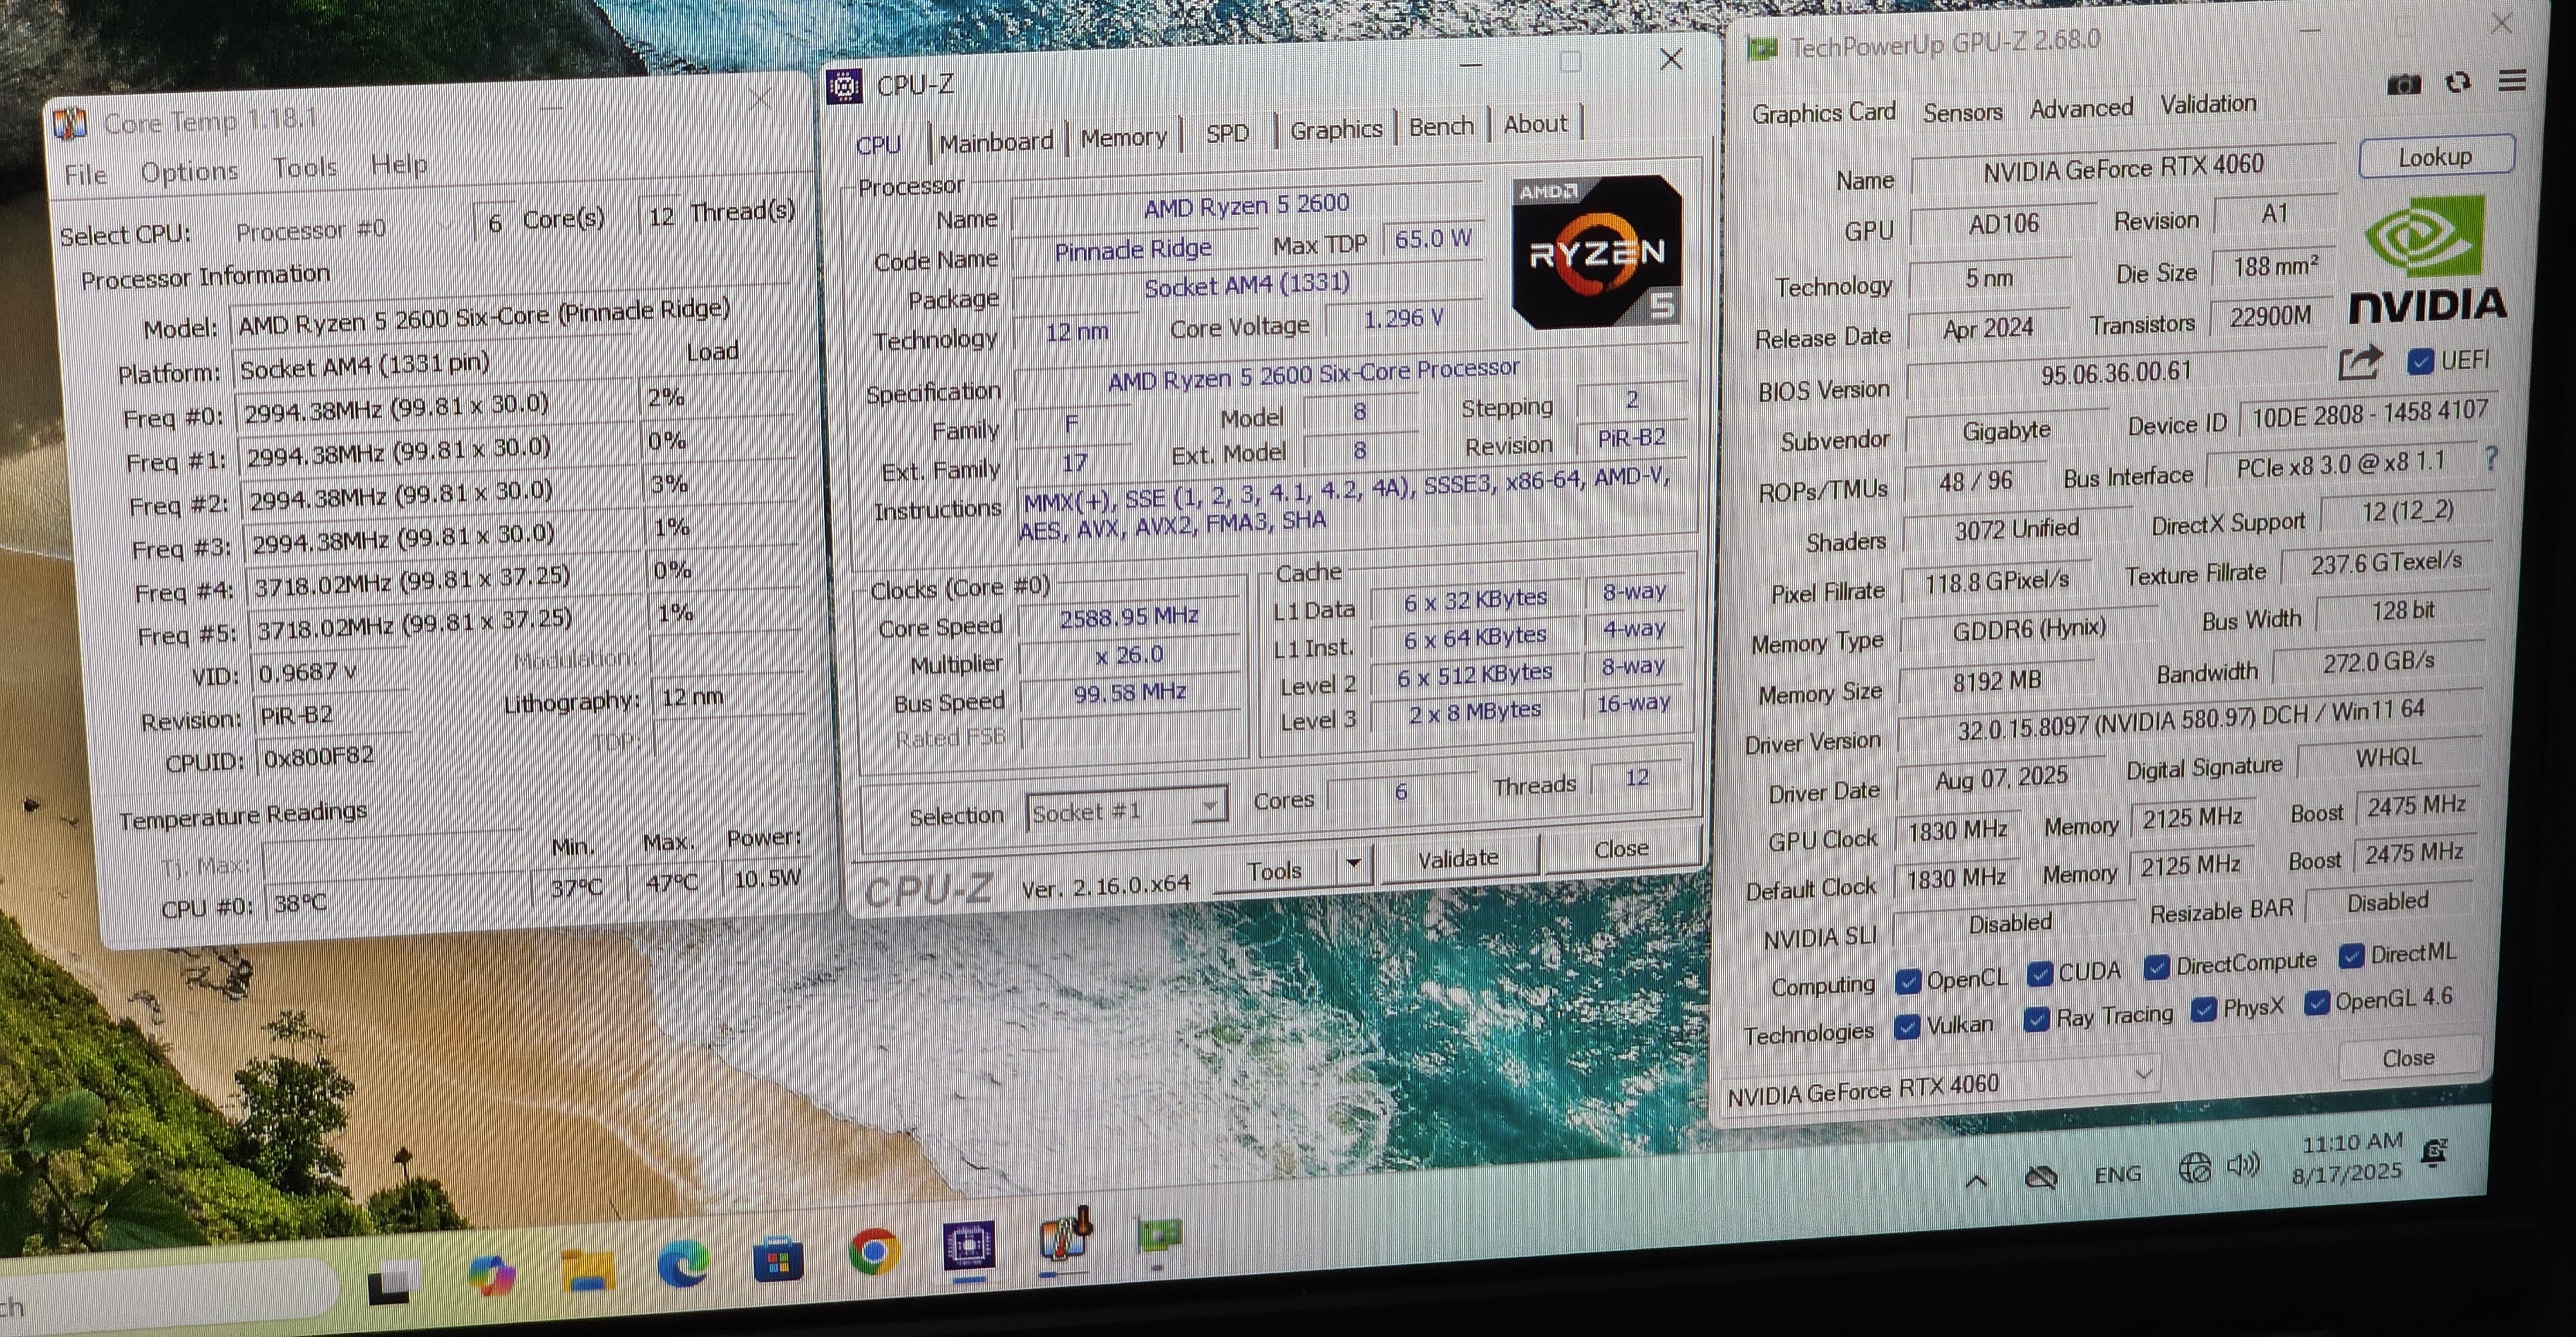This screenshot has height=1337, width=2576.
Task: Click Core Temp title bar icon
Action: click(71, 124)
